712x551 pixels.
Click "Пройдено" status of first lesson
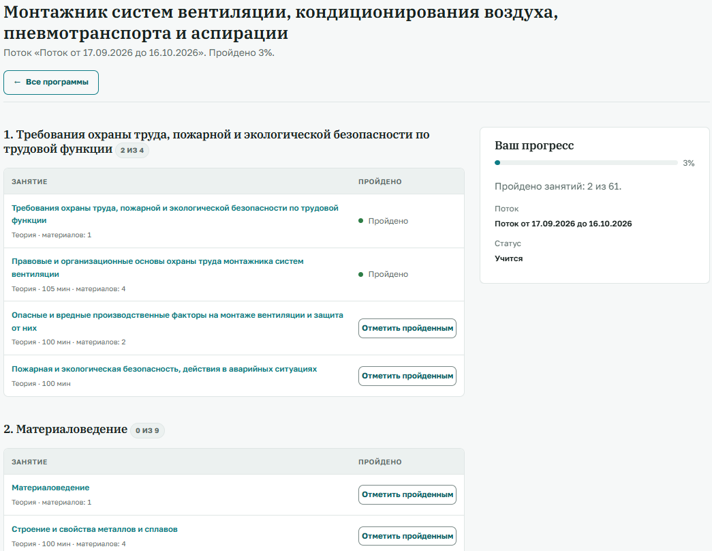coord(383,221)
